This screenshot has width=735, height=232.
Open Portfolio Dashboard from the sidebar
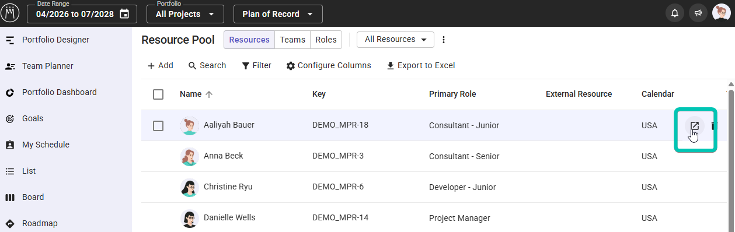60,93
